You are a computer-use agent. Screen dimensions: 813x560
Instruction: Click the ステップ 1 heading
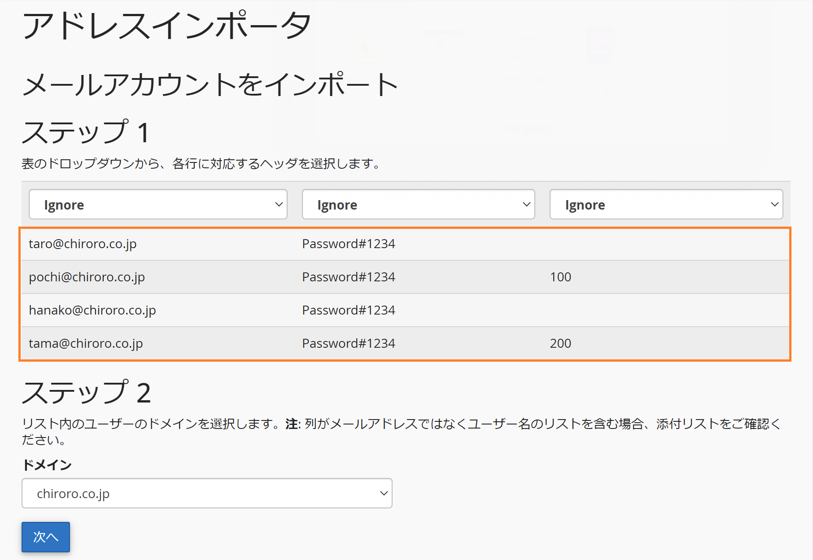[85, 132]
